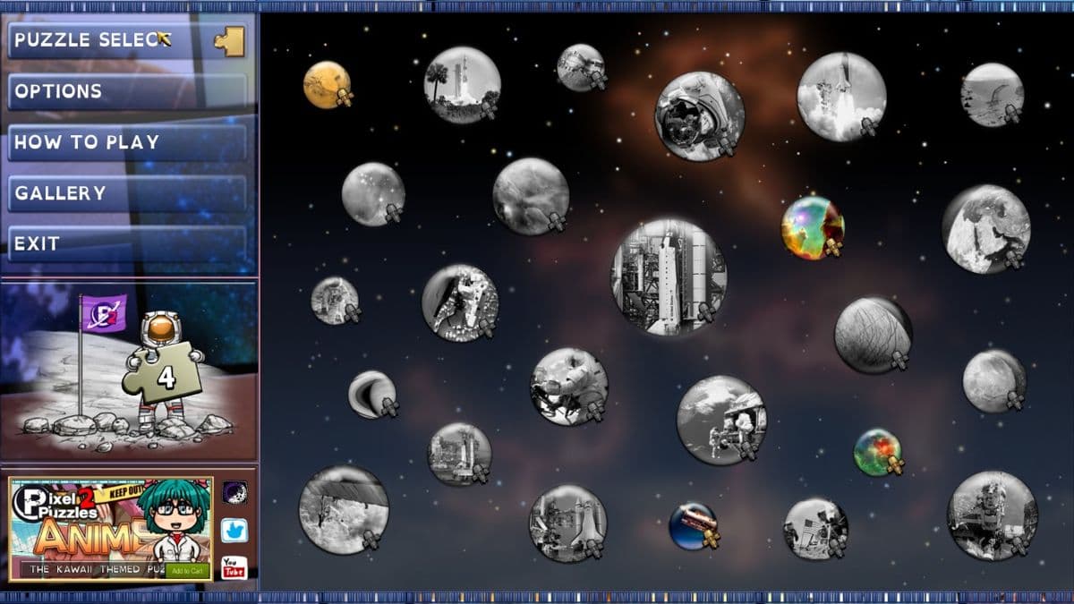The width and height of the screenshot is (1074, 604).
Task: Click Exit to quit the game
Action: (128, 243)
